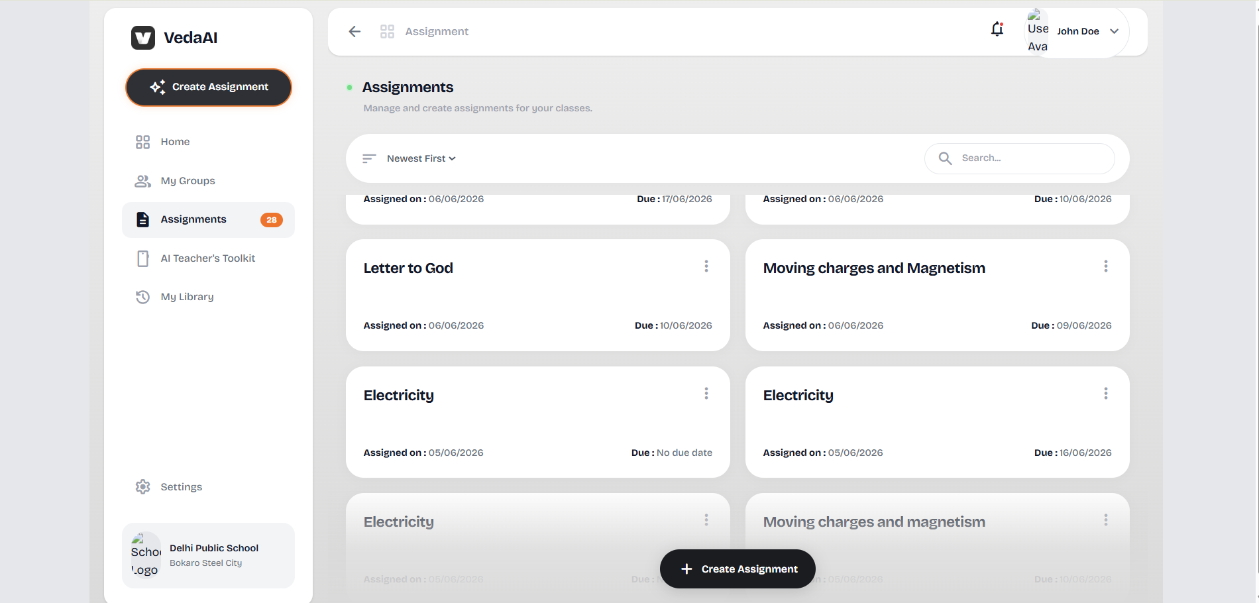
Task: Click the grid icon next to Assignment breadcrumb
Action: pyautogui.click(x=387, y=31)
